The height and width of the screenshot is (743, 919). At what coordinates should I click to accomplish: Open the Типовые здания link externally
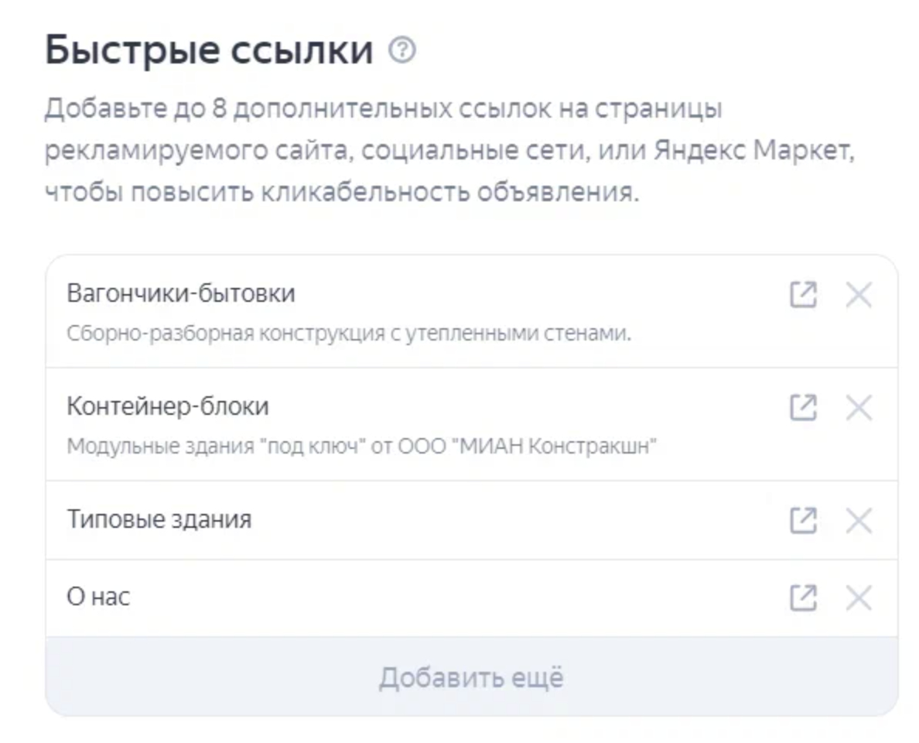pyautogui.click(x=803, y=520)
